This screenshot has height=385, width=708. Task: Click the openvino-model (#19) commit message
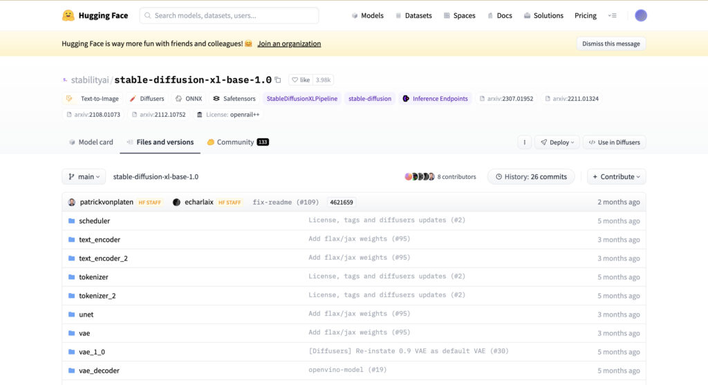(348, 370)
